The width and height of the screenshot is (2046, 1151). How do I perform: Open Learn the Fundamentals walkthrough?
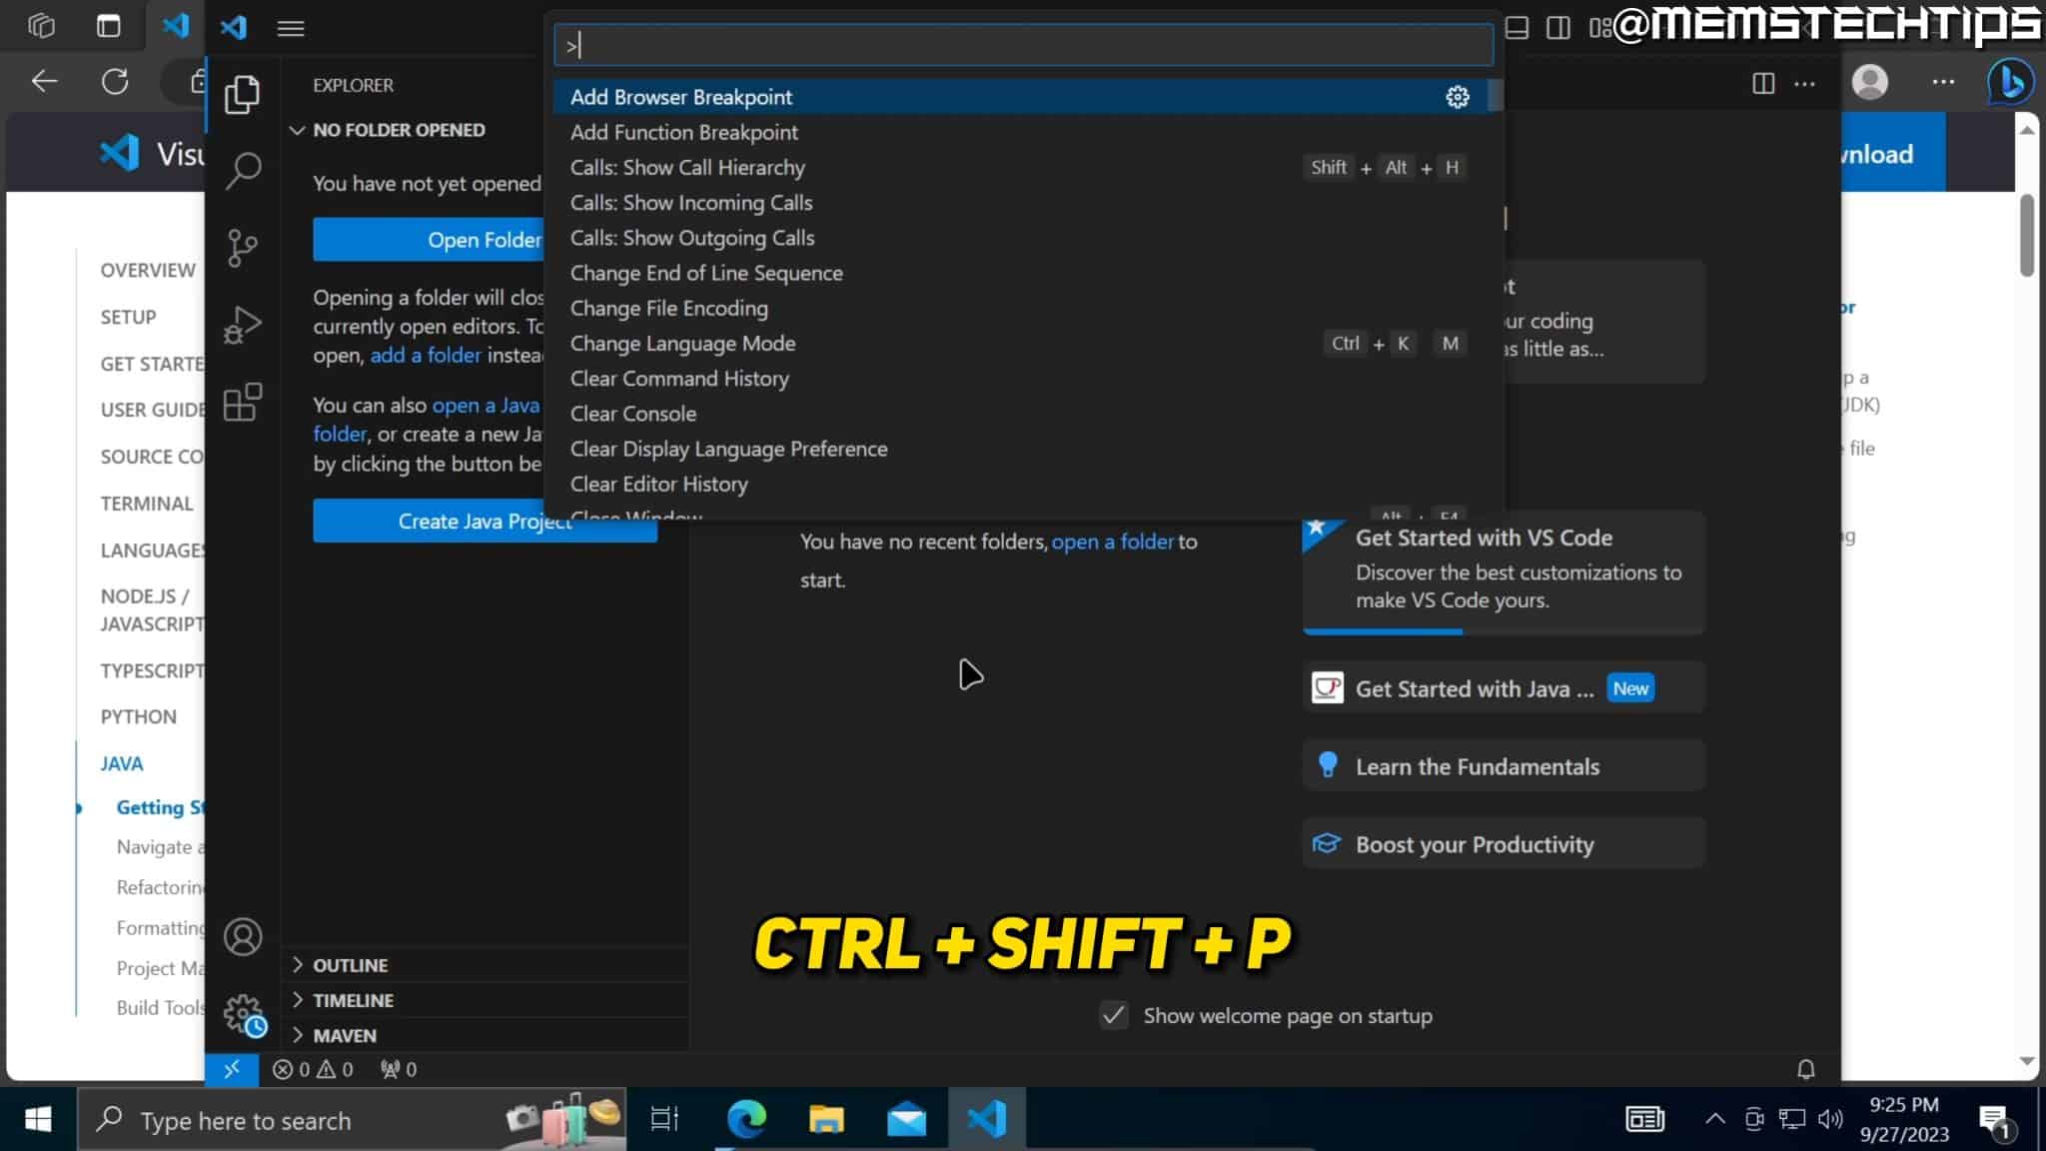click(1504, 766)
